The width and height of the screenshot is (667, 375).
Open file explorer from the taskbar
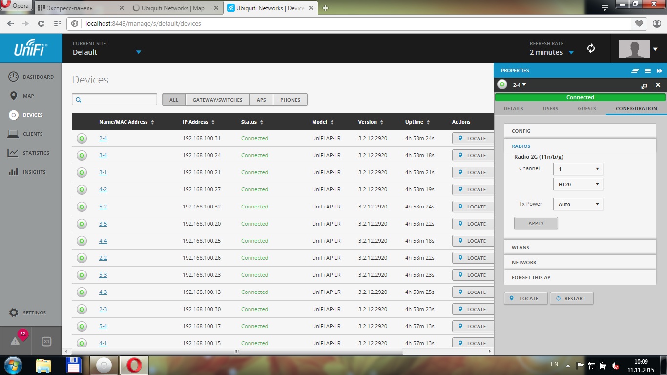(x=43, y=365)
